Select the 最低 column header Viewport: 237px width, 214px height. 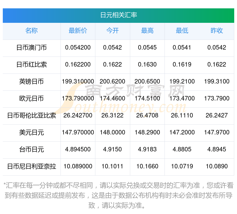182,31
